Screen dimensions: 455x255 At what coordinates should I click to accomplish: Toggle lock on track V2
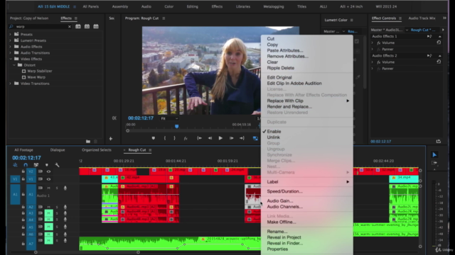tap(23, 171)
